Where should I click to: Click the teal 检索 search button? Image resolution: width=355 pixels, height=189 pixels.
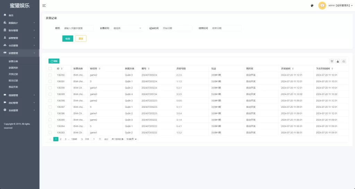68,39
